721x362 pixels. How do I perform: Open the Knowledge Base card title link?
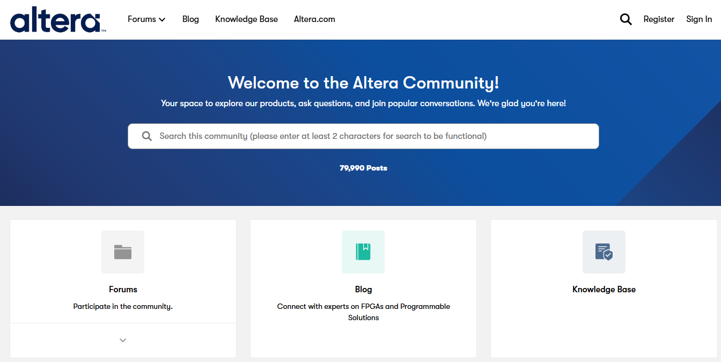(604, 289)
